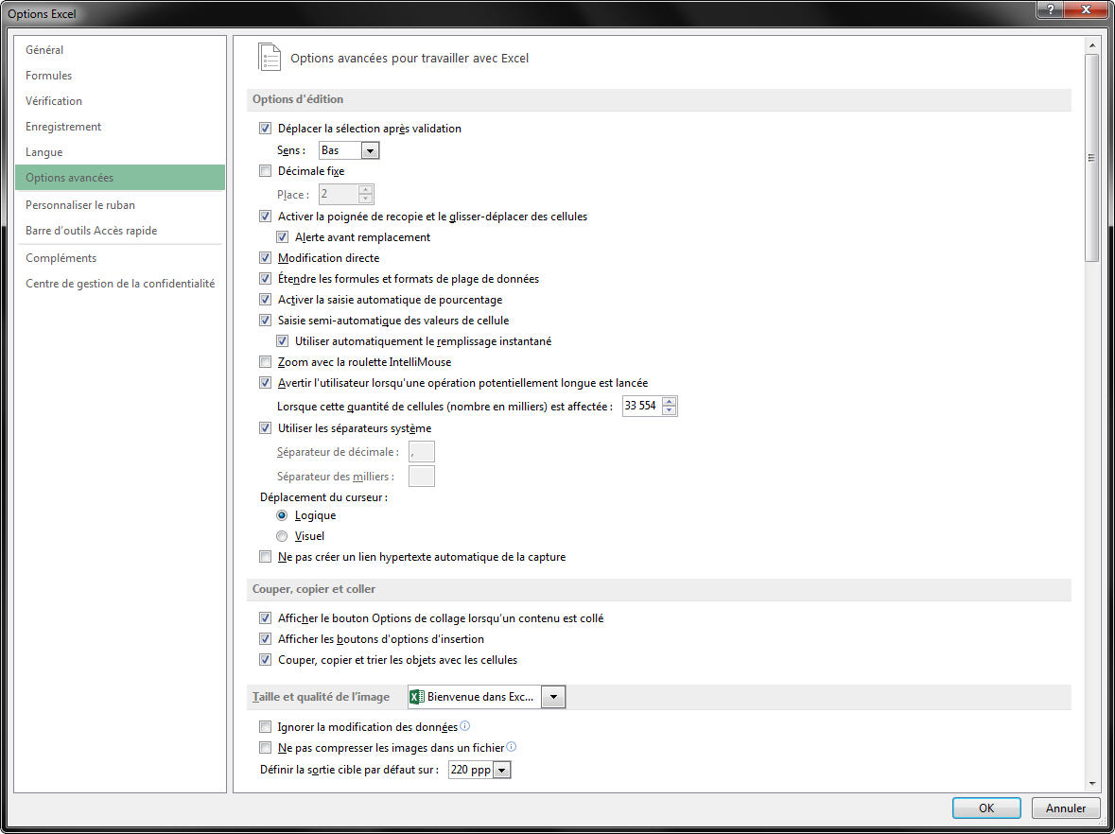Click the options page icon beside the heading
1115x834 pixels.
tap(270, 58)
